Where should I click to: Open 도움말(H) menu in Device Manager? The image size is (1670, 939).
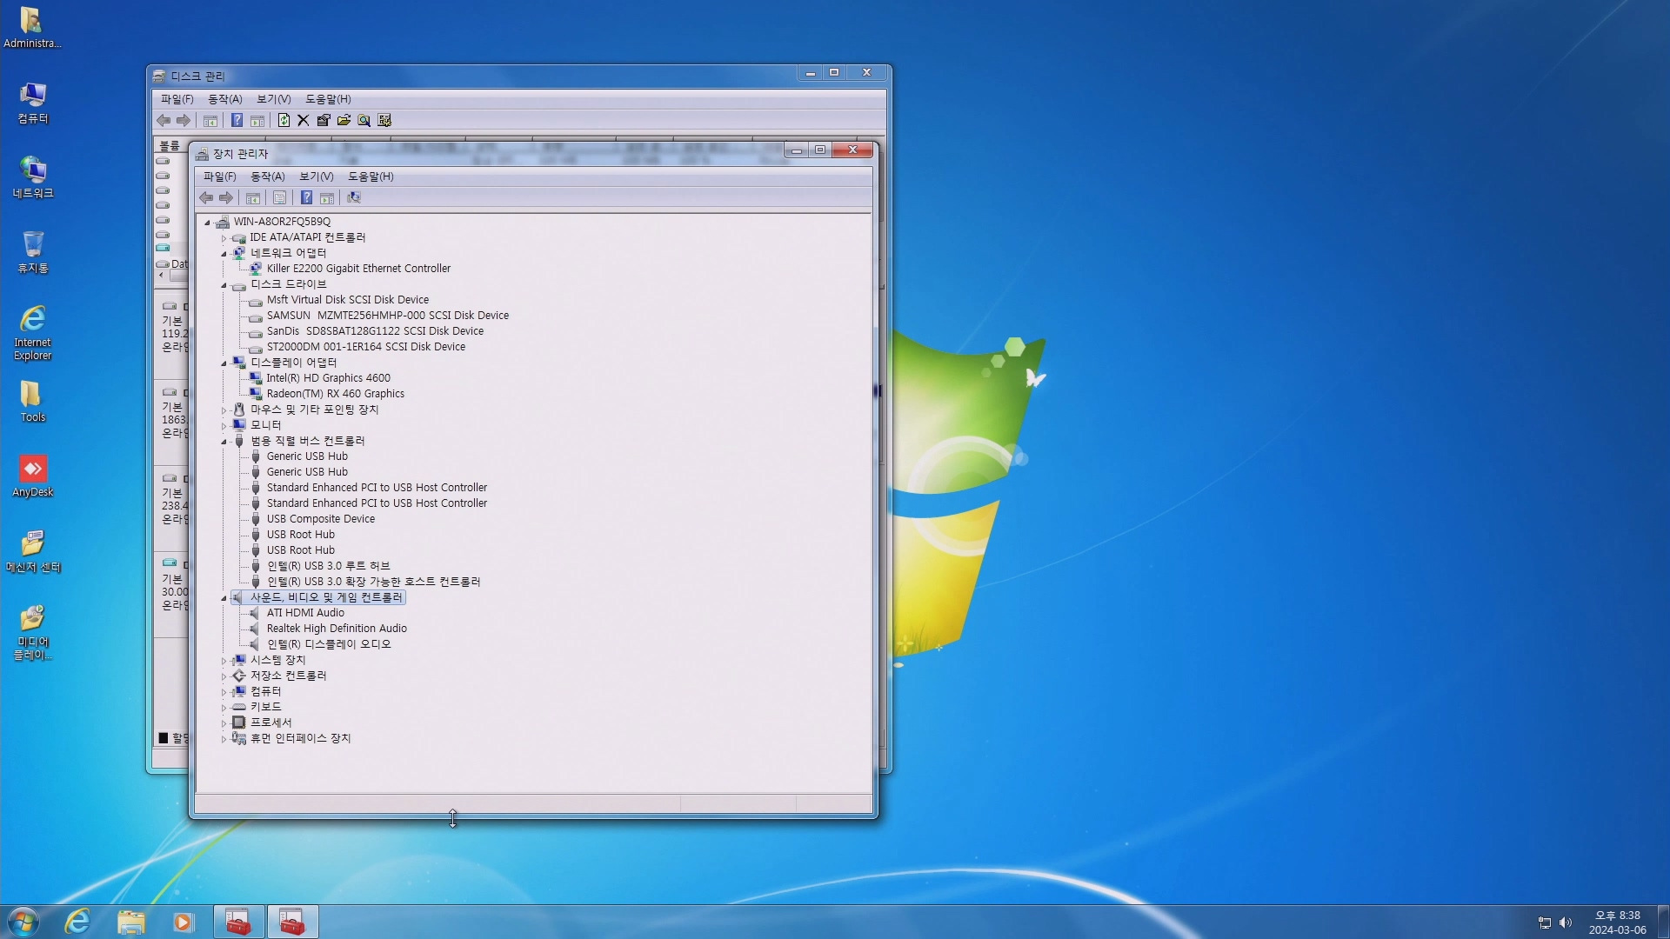371,176
